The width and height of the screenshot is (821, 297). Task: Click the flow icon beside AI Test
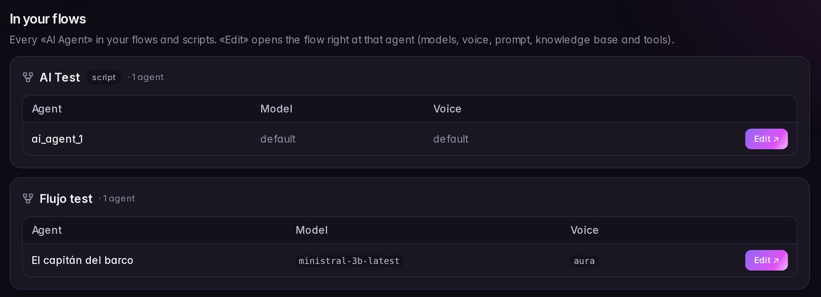pyautogui.click(x=28, y=77)
